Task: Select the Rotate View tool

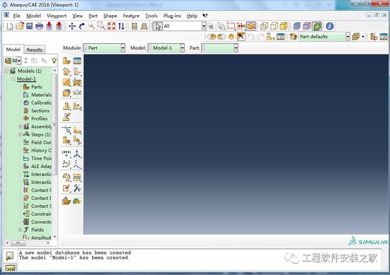Action: pos(82,26)
